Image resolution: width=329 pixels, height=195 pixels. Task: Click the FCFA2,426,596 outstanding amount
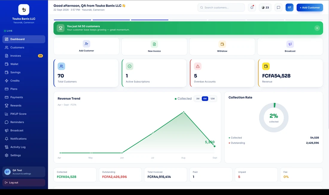114,177
